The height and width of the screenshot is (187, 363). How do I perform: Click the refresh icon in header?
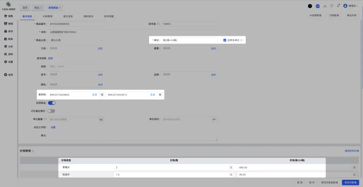pos(332,6)
